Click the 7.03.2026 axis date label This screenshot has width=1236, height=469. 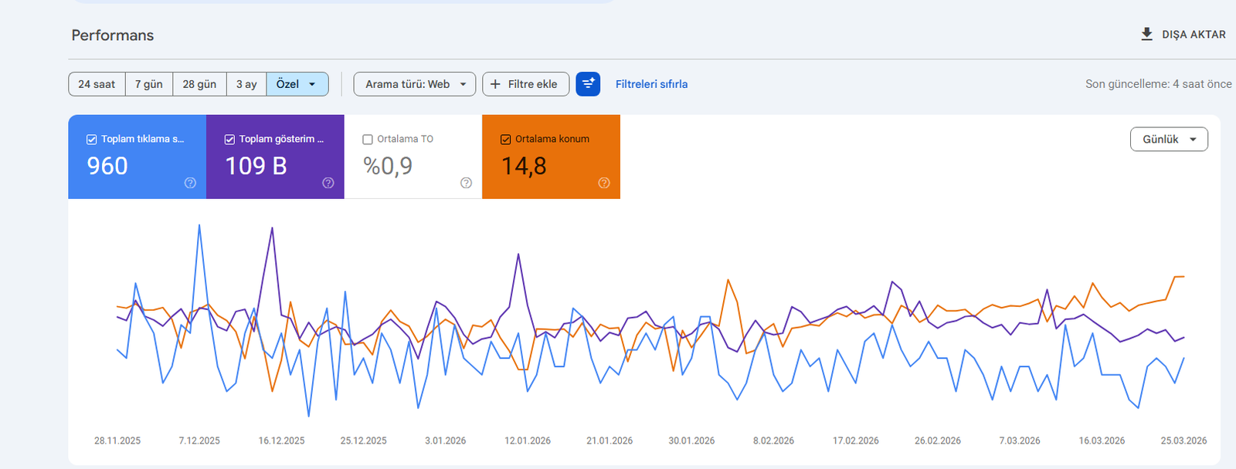[1020, 440]
